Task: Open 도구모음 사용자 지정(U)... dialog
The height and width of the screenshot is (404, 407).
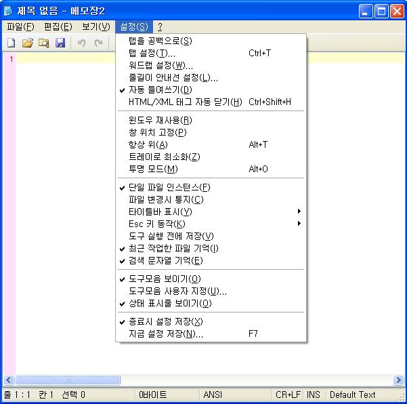Action: tap(211, 291)
